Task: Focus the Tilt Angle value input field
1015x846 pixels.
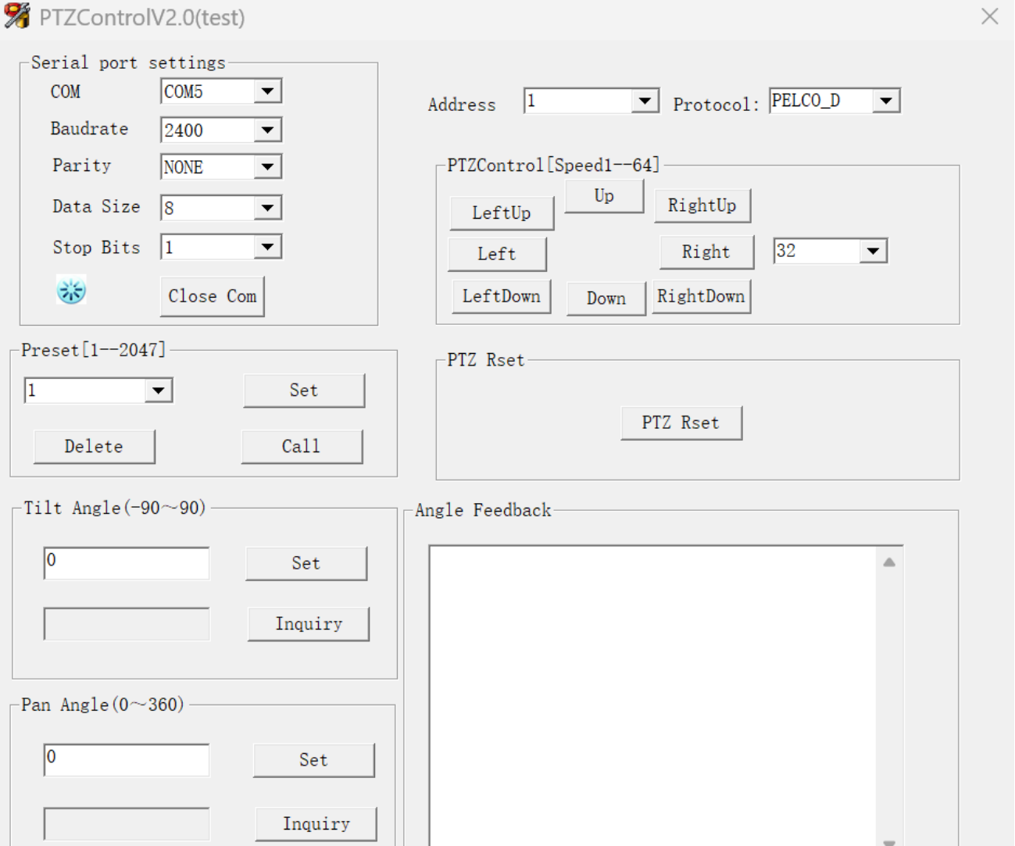Action: (x=127, y=563)
